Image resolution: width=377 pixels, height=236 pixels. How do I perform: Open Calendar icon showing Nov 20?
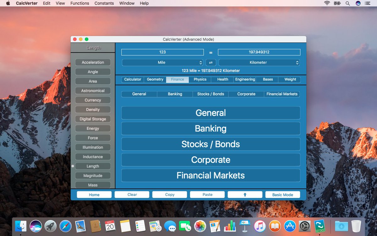click(110, 226)
